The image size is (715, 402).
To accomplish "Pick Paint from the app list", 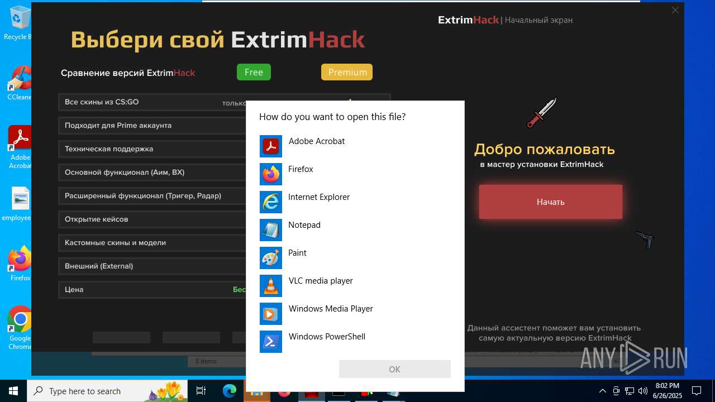I will click(x=355, y=258).
